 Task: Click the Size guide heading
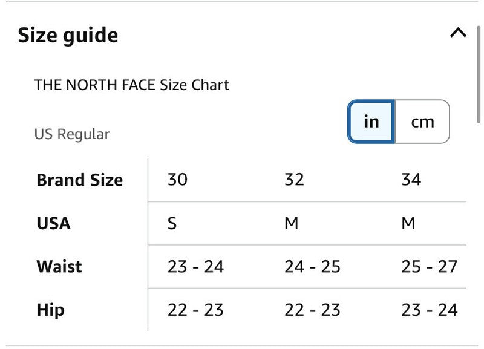pyautogui.click(x=68, y=35)
